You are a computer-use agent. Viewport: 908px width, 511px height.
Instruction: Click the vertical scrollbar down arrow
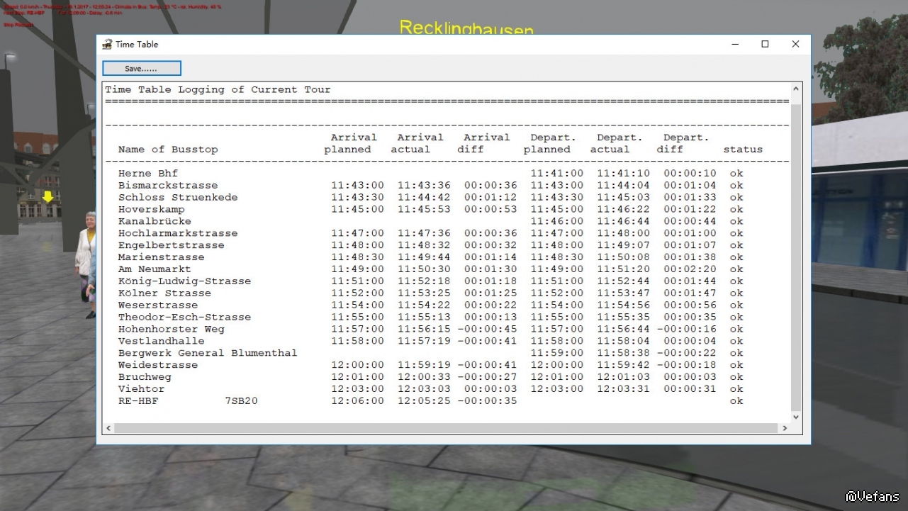pyautogui.click(x=796, y=417)
